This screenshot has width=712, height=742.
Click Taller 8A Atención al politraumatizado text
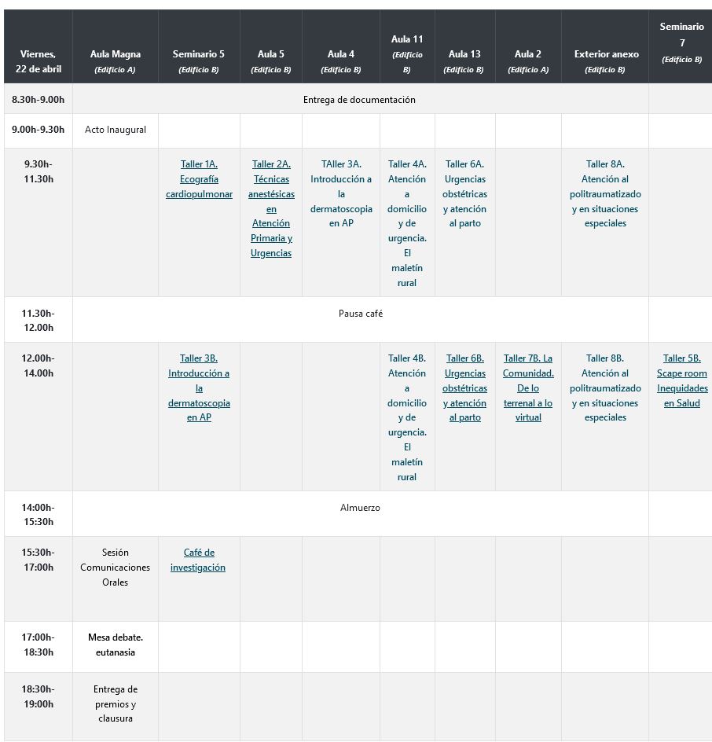605,194
